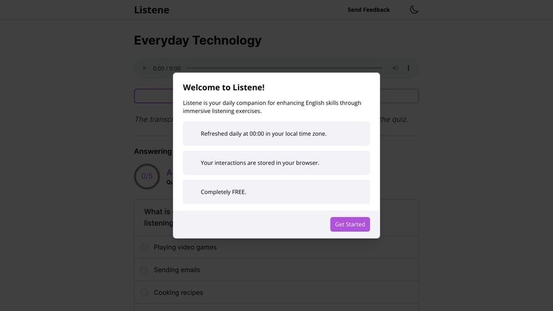This screenshot has width=553, height=311.
Task: Mute the audio player volume
Action: coord(395,68)
